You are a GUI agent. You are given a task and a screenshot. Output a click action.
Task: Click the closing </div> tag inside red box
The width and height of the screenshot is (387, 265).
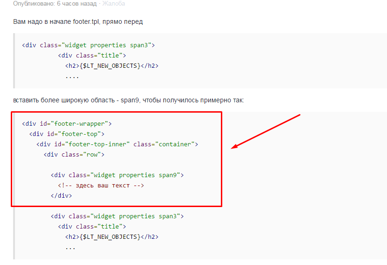(61, 196)
